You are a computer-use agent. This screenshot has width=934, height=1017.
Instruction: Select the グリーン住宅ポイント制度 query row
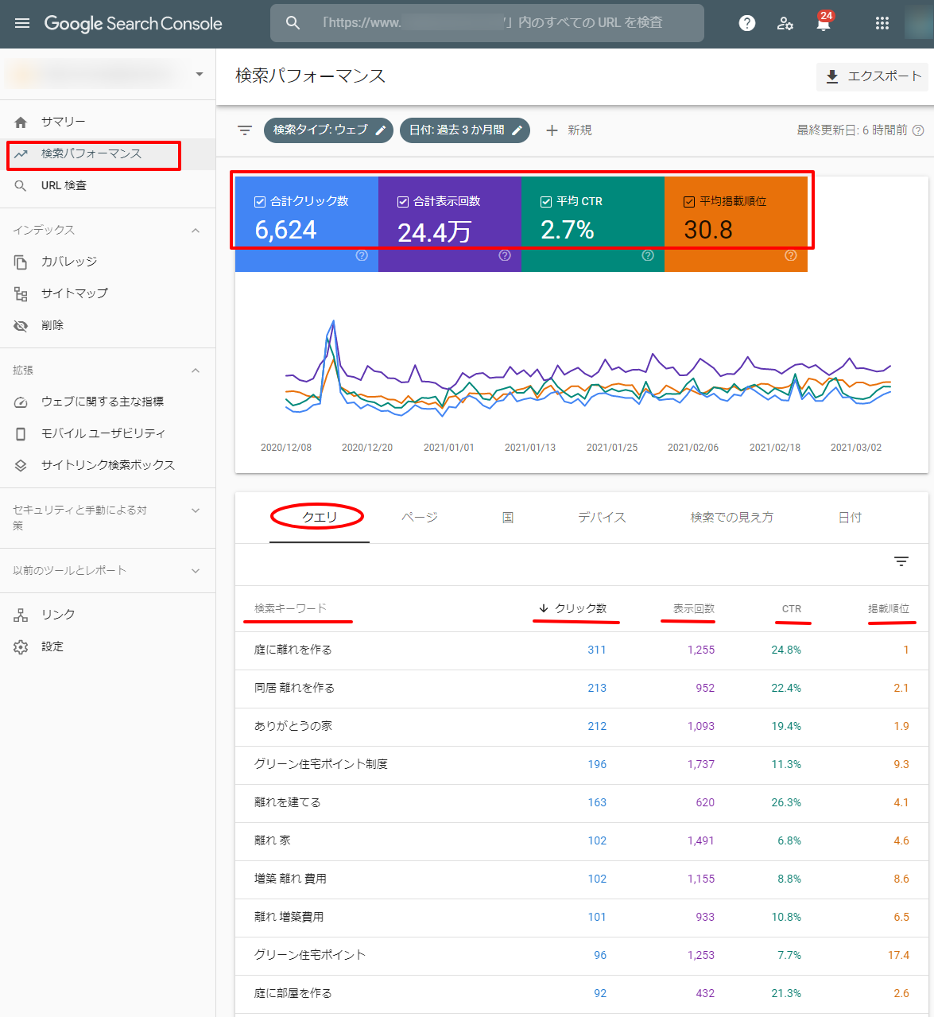[582, 765]
